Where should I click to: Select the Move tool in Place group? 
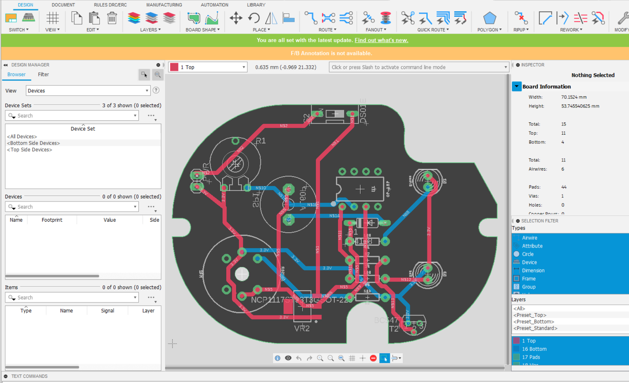pos(236,18)
